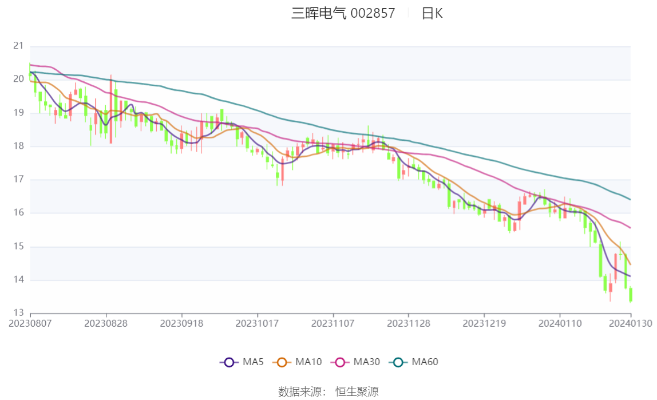This screenshot has width=657, height=400.
Task: Click the 20231017 date axis label
Action: click(258, 324)
